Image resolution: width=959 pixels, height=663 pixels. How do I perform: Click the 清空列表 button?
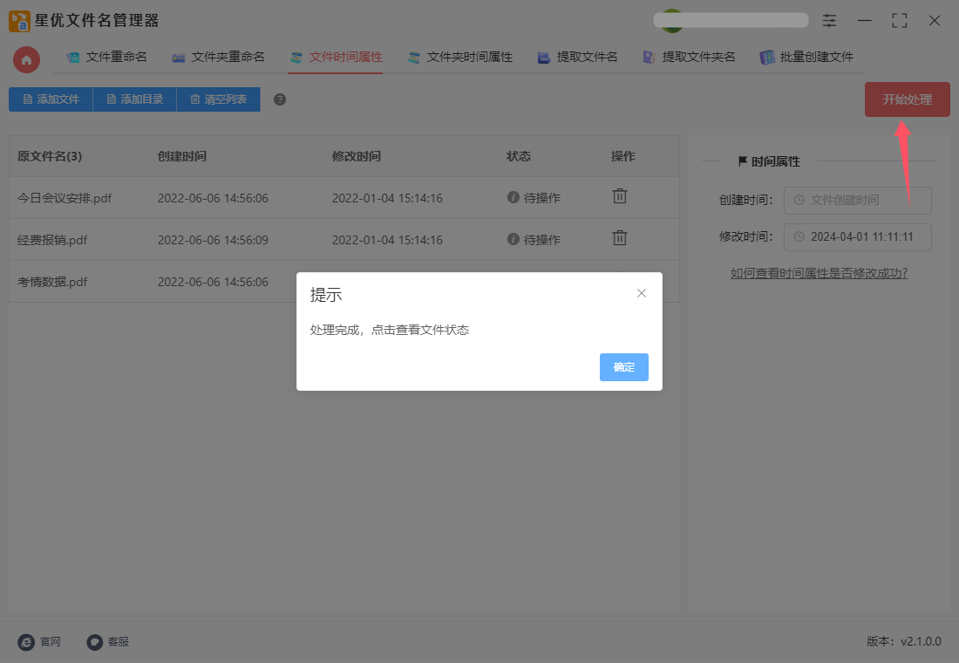point(218,99)
